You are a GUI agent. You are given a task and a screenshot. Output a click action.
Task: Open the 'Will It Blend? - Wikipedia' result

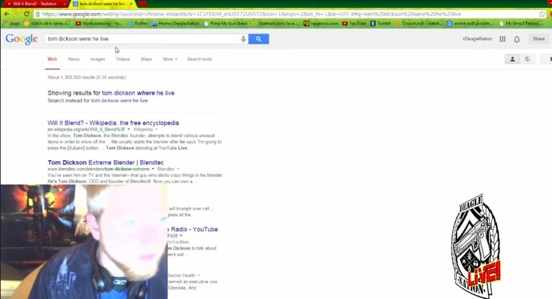(113, 123)
